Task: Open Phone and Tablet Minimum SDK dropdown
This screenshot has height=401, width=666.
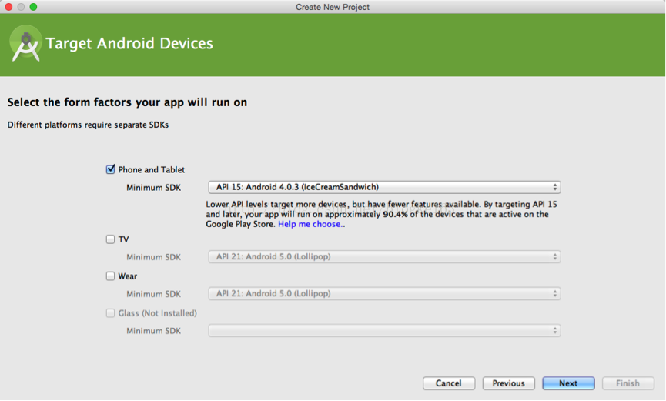Action: (384, 187)
